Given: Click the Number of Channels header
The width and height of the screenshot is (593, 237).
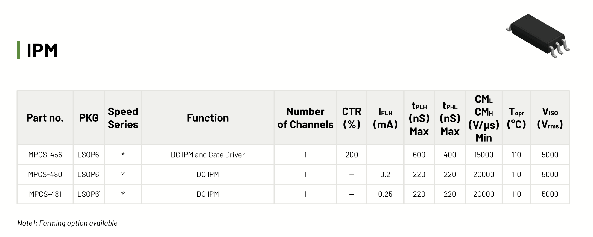Looking at the screenshot, I should (305, 118).
